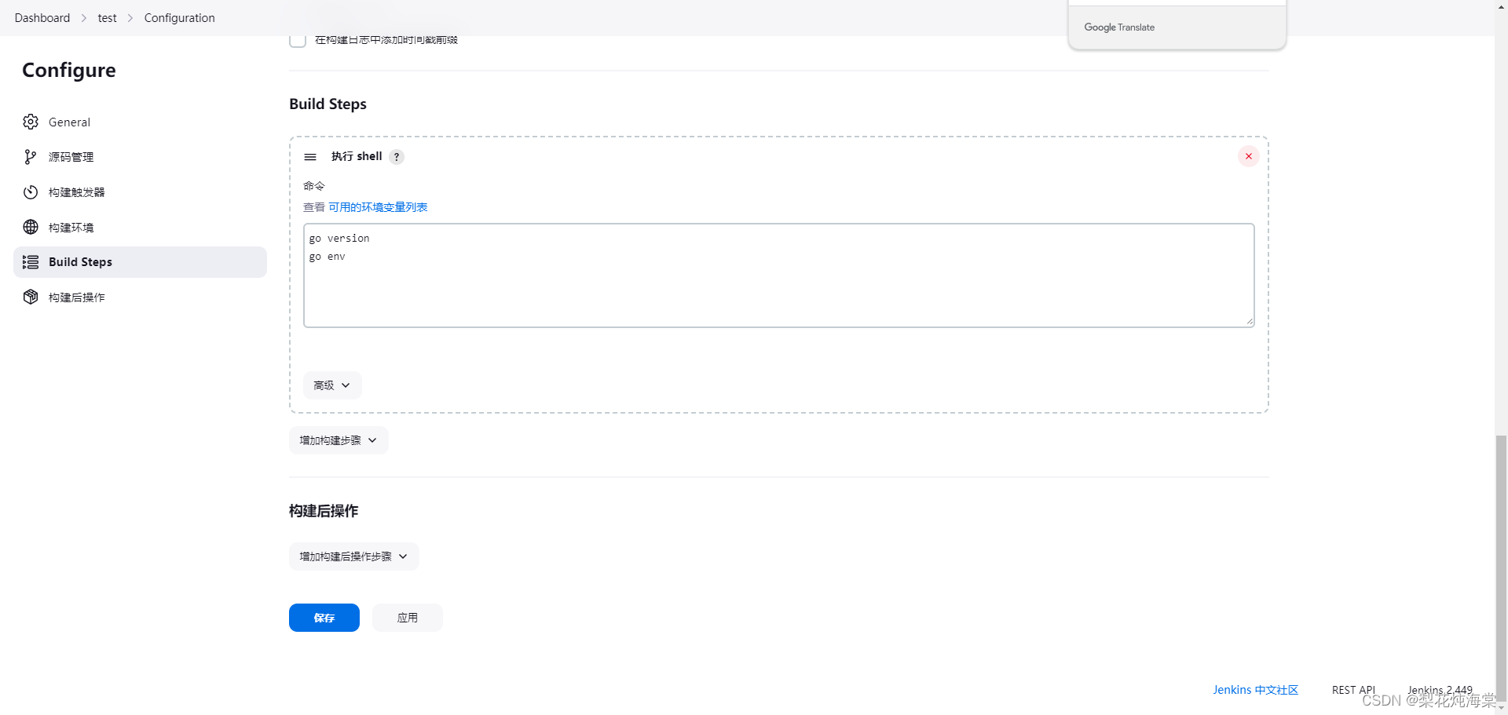Screen dimensions: 1508x715
Task: Go to 构建触发器 section
Action: click(140, 192)
